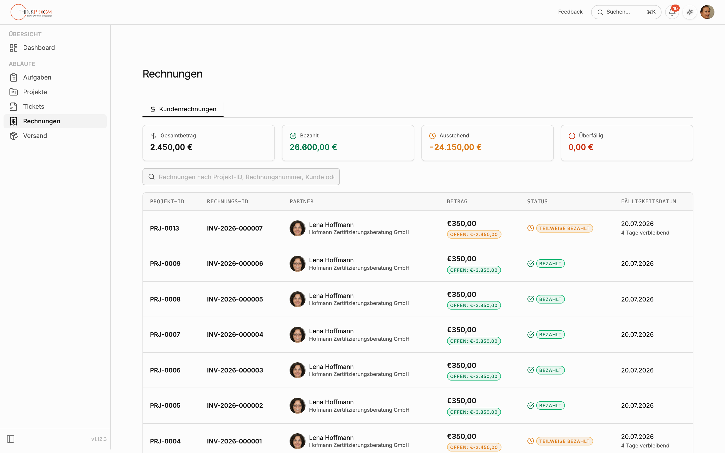Viewport: 725px width, 453px height.
Task: Click the Offen €-3.850,00 badge for PRJ-0006
Action: tap(474, 376)
